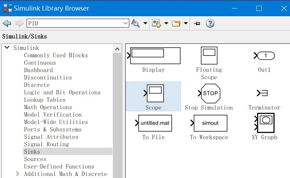The height and width of the screenshot is (178, 290).
Task: Click the To Workspace simout block
Action: pos(209,123)
